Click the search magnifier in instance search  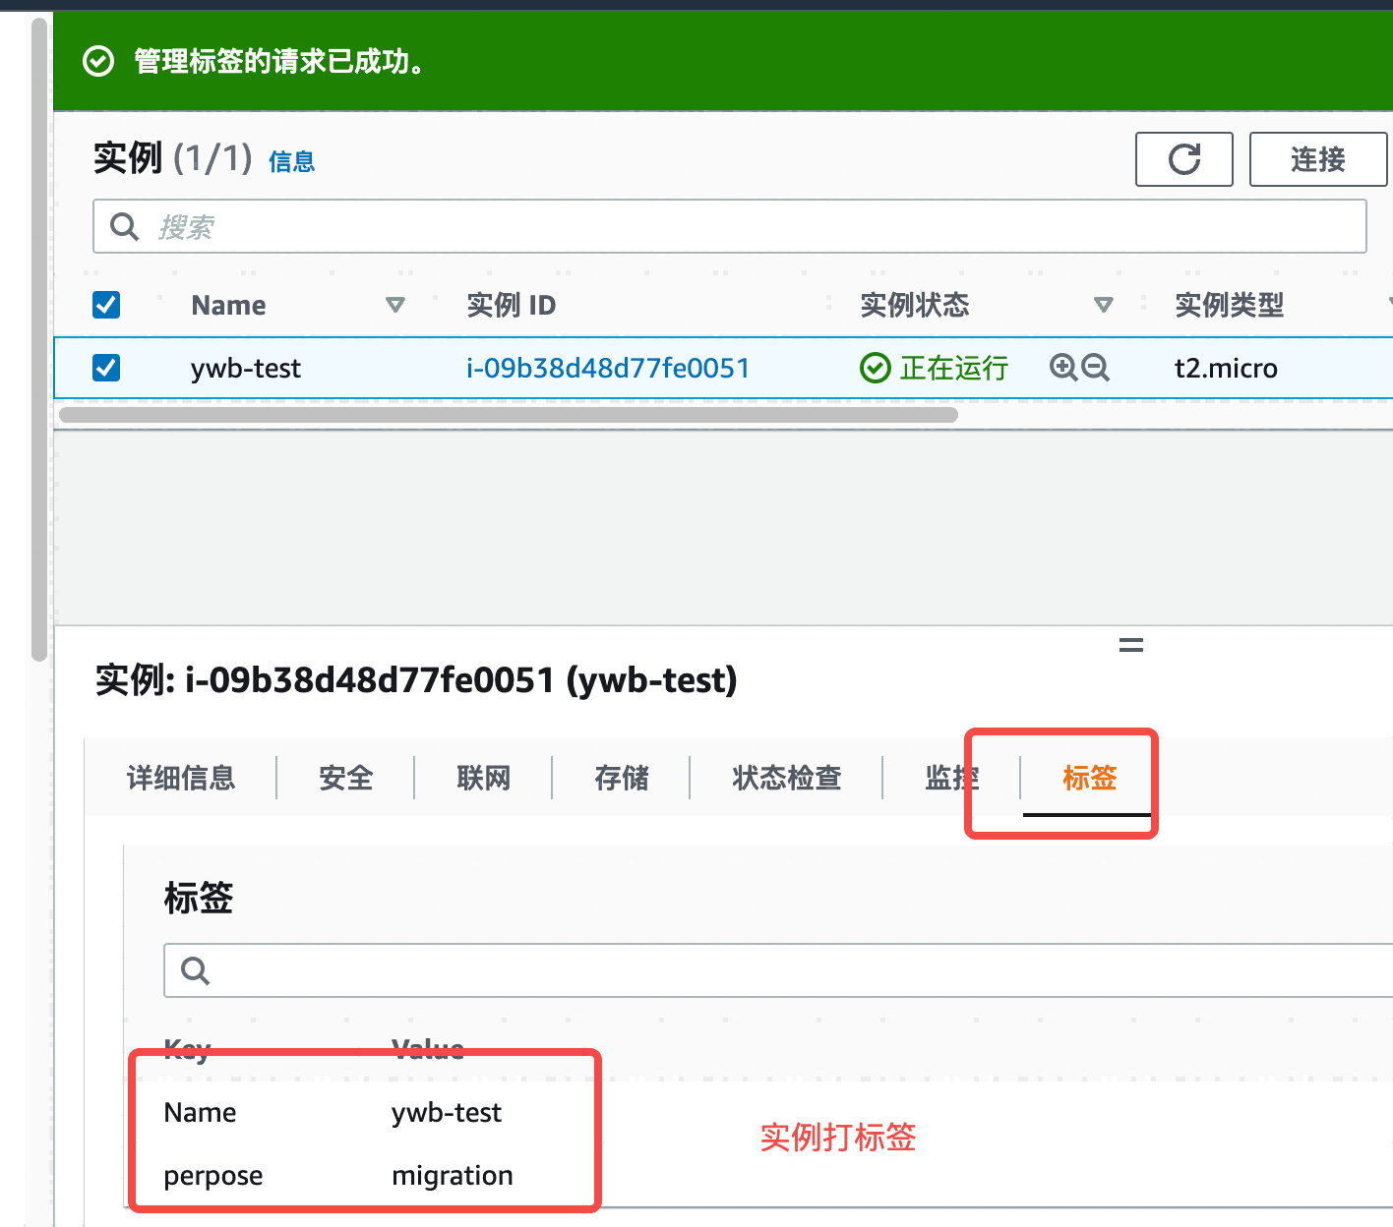click(124, 226)
